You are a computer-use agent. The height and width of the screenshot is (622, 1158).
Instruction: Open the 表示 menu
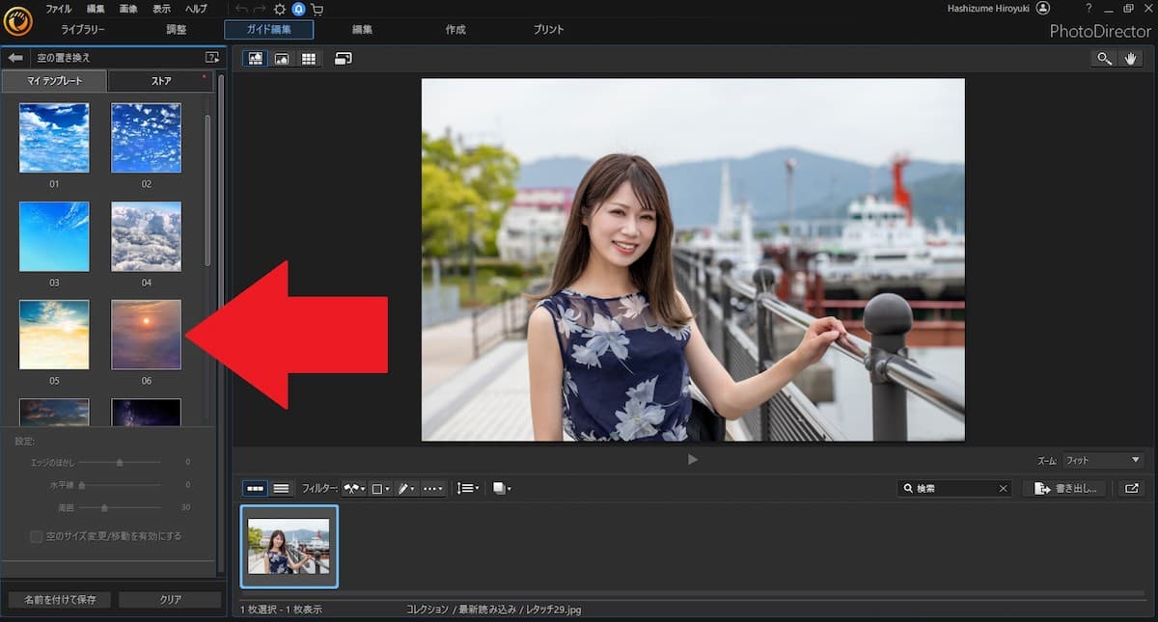(161, 9)
